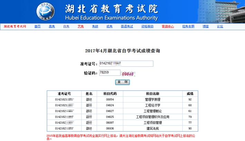245x141 pixels.
Task: Open the 博客 blog link
Action: [x=206, y=26]
